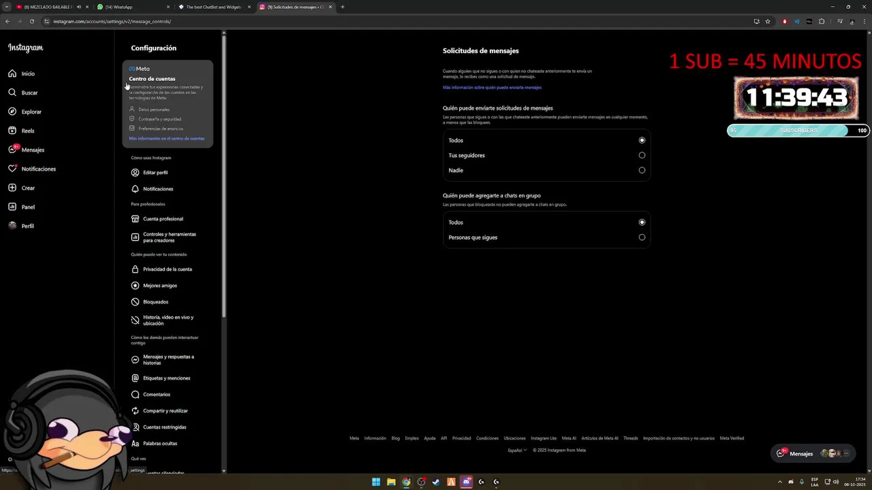Switch to the WhatsApp tab
Viewport: 872px width, 490px height.
coord(133,7)
